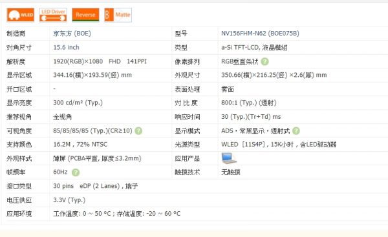Click the laptop application product icon
Image resolution: width=388 pixels, height=237 pixels.
pos(229,158)
